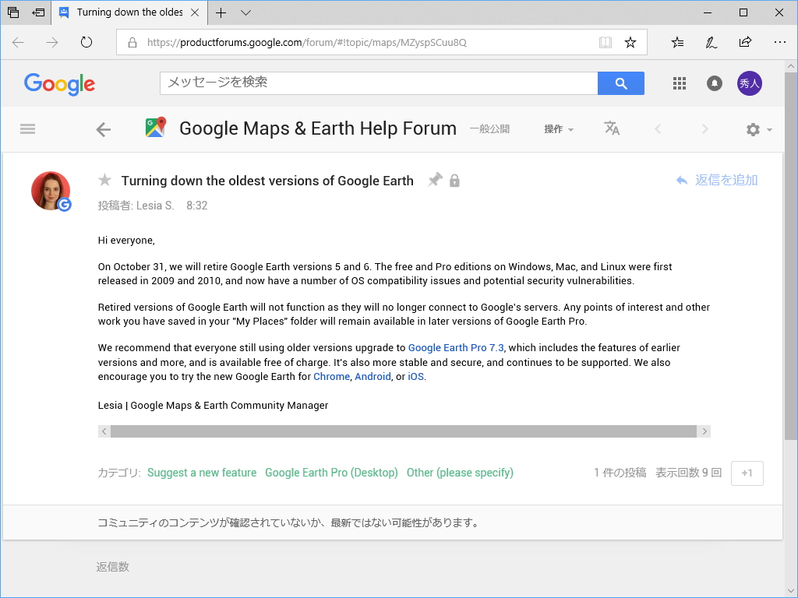Toggle the pin on this topic

435,180
